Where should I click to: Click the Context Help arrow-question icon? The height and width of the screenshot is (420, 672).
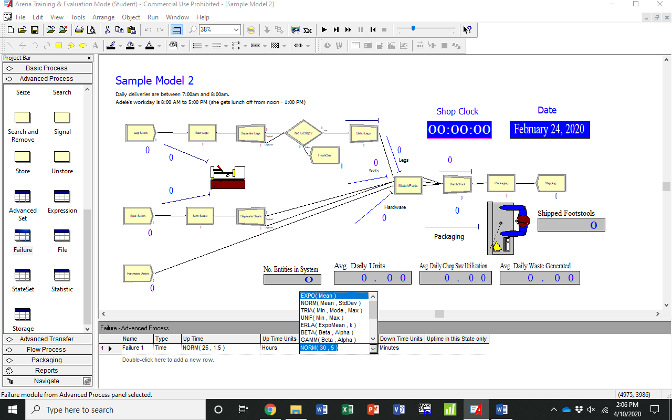click(x=467, y=30)
